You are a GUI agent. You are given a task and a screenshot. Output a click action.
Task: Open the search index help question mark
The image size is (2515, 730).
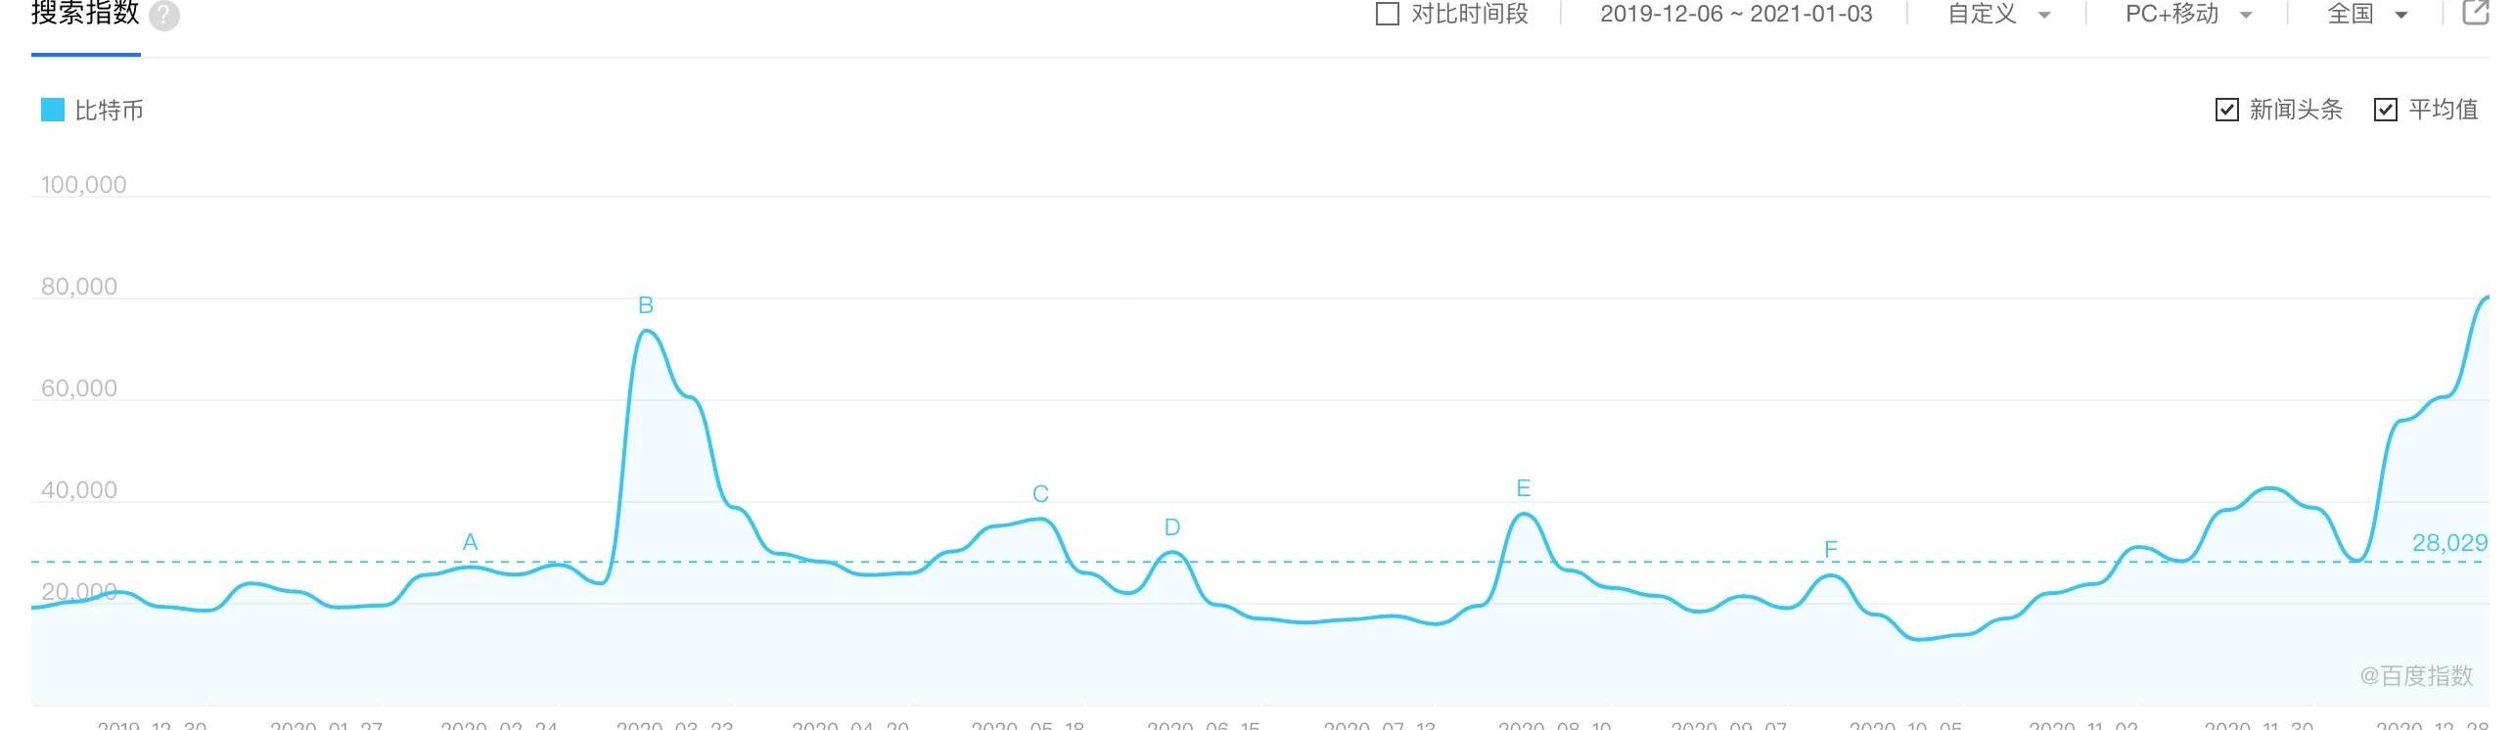[164, 16]
